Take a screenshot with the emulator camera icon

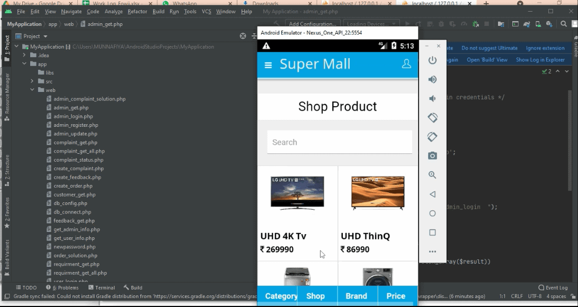(432, 155)
